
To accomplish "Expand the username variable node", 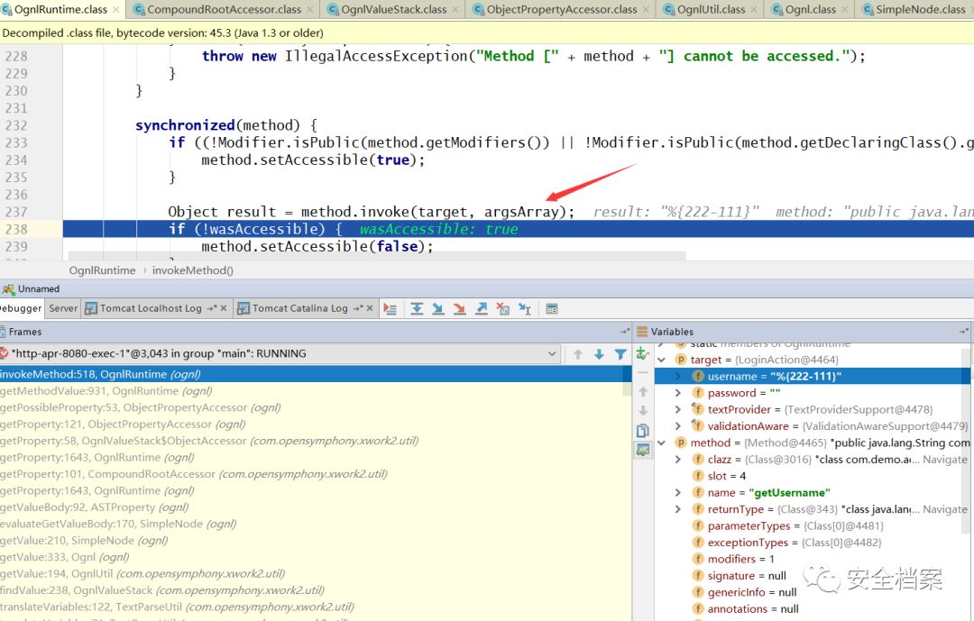I will (x=678, y=377).
